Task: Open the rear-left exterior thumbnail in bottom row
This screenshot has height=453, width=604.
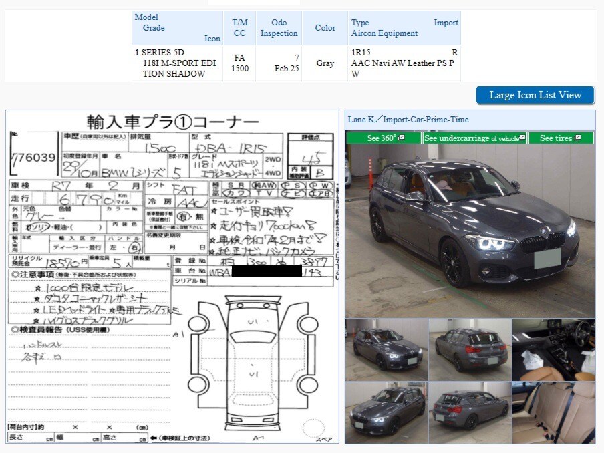Action: pyautogui.click(x=470, y=413)
